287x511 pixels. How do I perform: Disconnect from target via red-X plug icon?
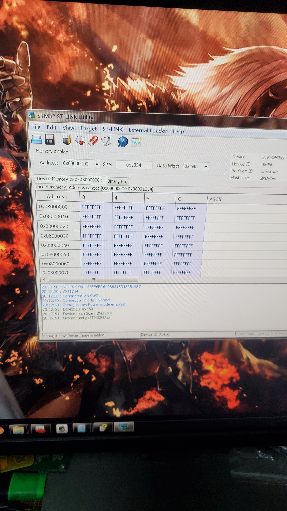pos(80,141)
